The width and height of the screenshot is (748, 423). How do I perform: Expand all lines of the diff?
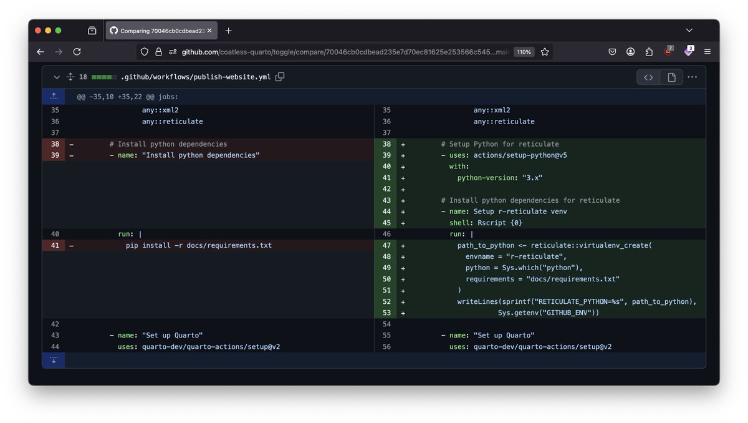[70, 77]
